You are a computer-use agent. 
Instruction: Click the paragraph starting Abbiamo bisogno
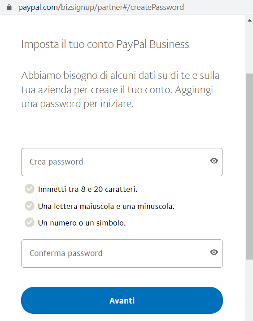click(x=121, y=90)
